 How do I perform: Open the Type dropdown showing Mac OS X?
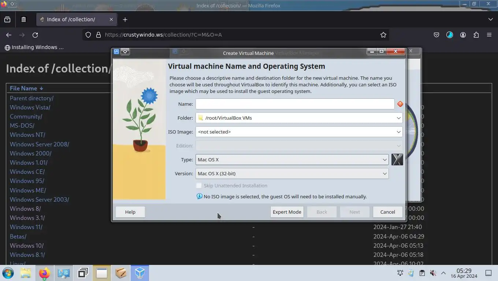coord(292,160)
